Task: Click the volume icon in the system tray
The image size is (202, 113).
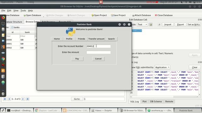Action: tap(190, 2)
